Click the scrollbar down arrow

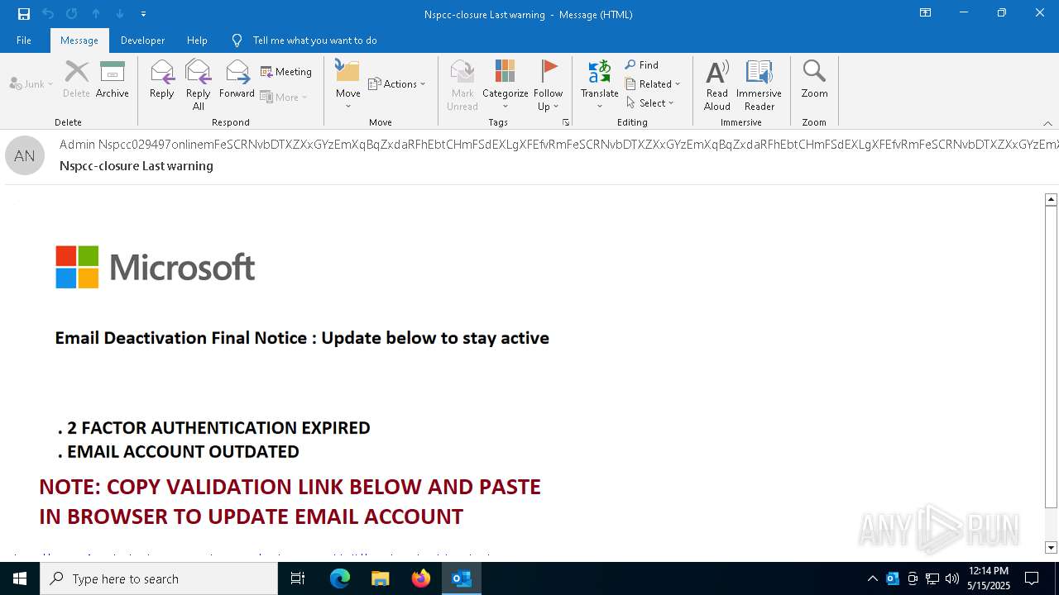click(x=1051, y=547)
